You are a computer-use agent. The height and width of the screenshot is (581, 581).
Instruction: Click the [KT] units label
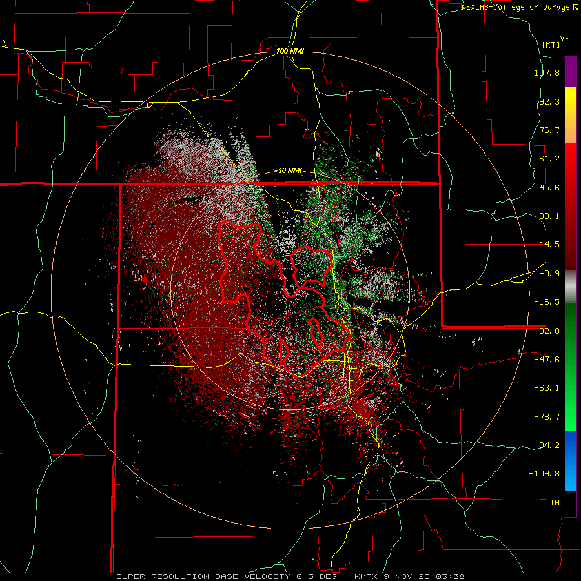[x=551, y=45]
